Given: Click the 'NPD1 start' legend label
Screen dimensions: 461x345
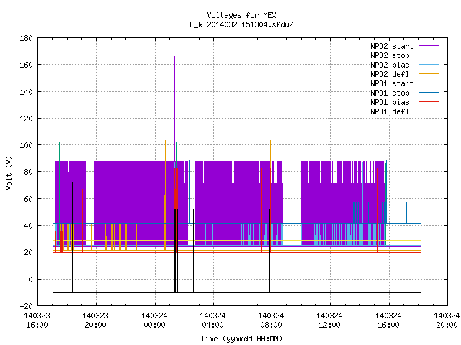Looking at the screenshot, I should click(392, 83).
